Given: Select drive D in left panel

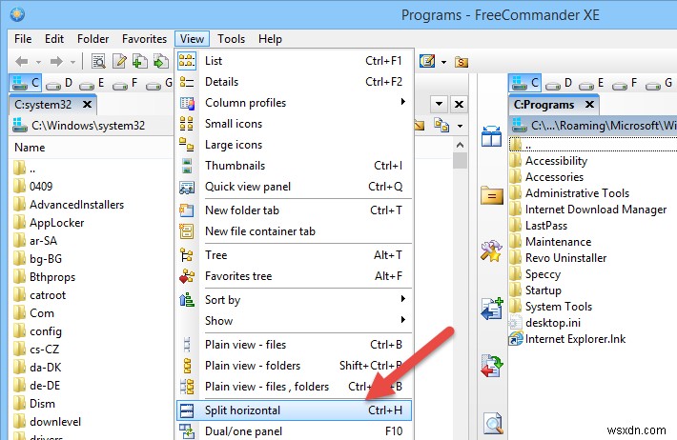Looking at the screenshot, I should click(59, 83).
